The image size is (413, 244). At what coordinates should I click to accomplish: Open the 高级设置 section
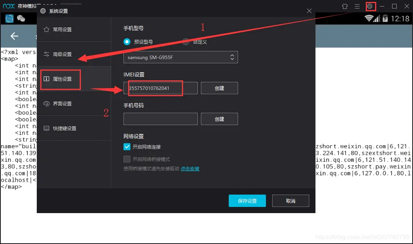click(62, 54)
